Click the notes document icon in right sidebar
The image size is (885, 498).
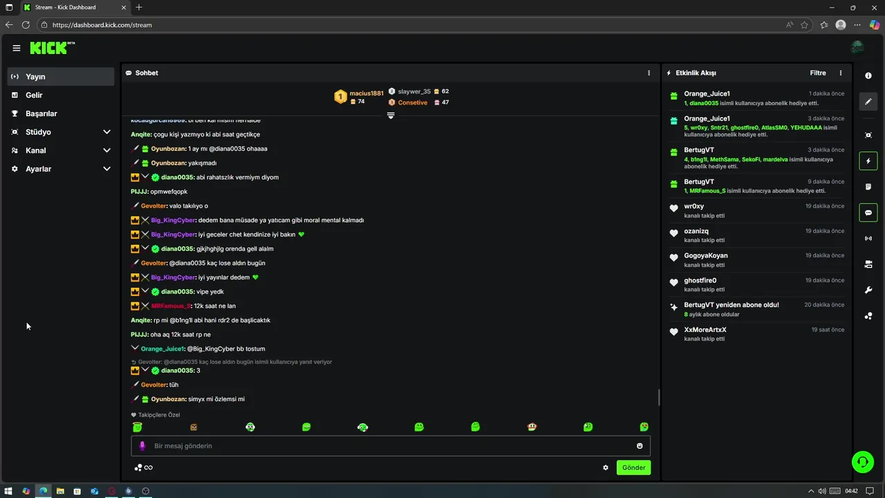[868, 187]
